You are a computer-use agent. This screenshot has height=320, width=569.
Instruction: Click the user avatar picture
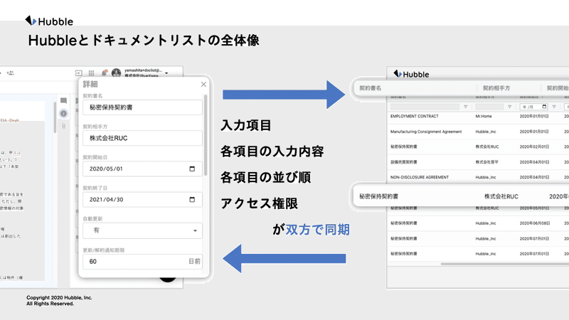click(116, 73)
